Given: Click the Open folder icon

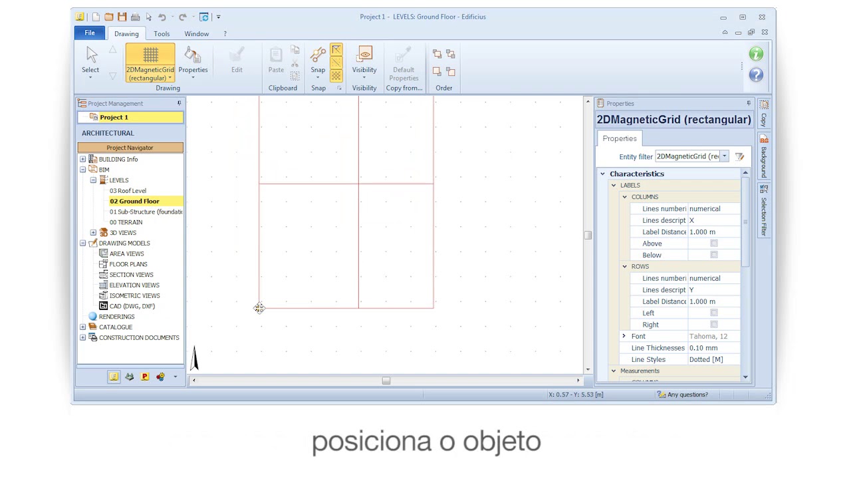Looking at the screenshot, I should [x=108, y=17].
